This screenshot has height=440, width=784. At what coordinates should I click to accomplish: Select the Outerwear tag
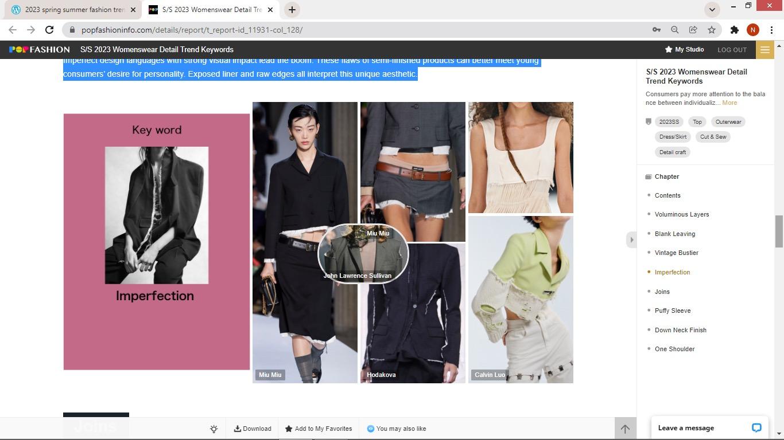(728, 122)
